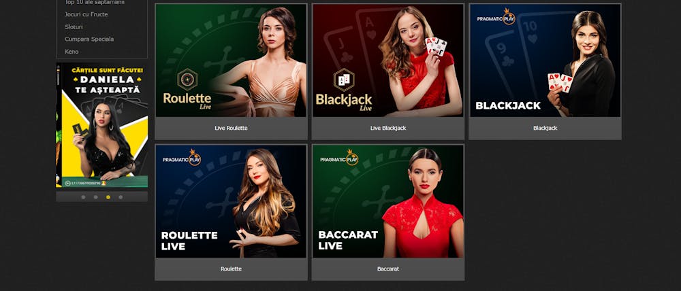Click the Pragmatic Play logo on Roulette tile
The width and height of the screenshot is (681, 291).
point(182,158)
